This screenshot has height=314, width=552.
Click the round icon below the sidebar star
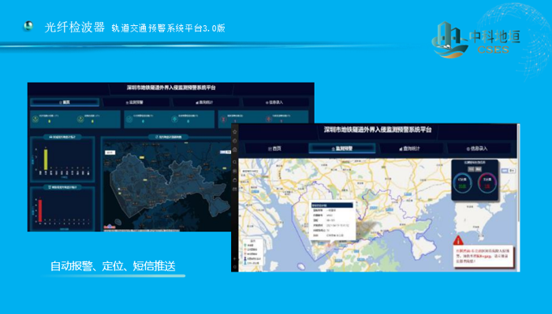[235, 141]
